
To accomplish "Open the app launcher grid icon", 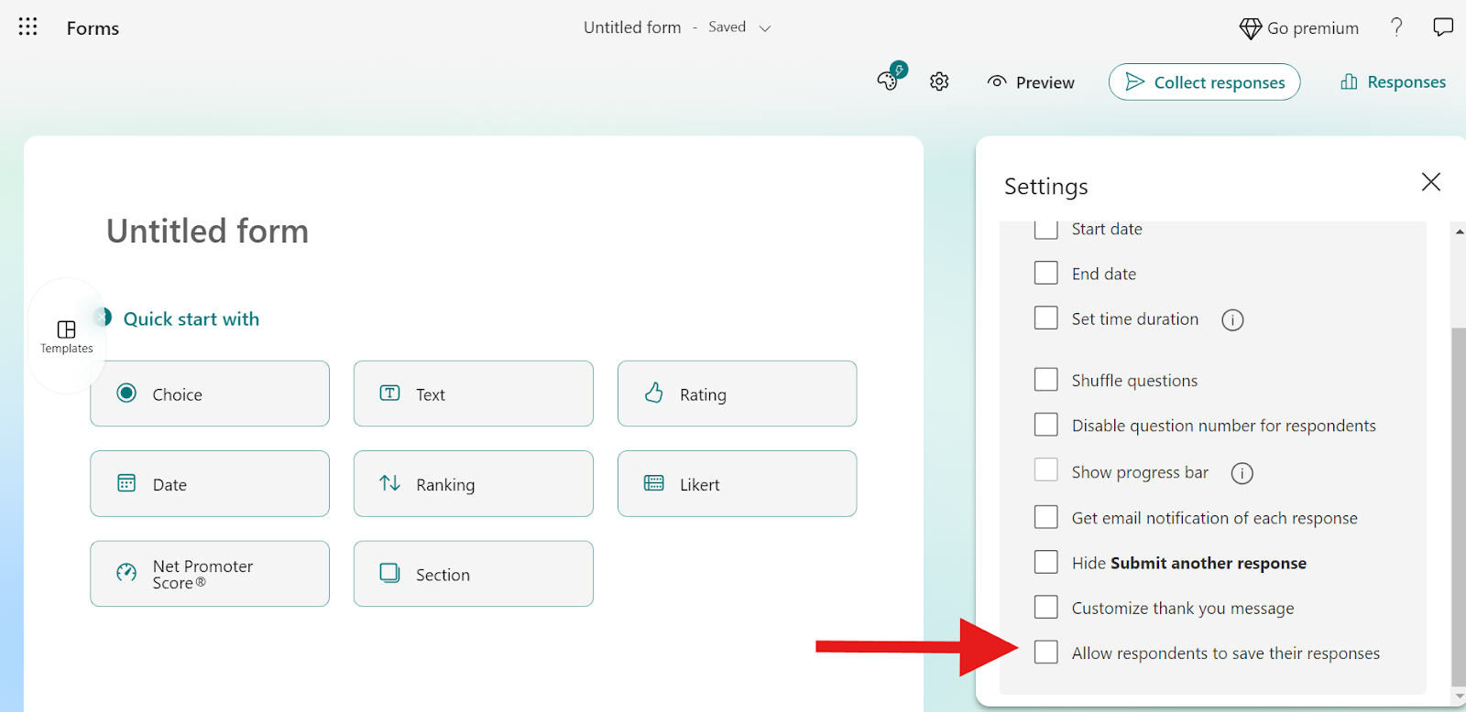I will point(28,27).
